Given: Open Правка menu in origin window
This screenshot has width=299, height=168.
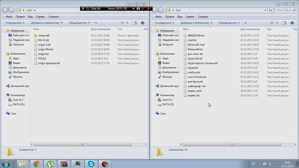Looking at the screenshot, I should (x=20, y=17).
